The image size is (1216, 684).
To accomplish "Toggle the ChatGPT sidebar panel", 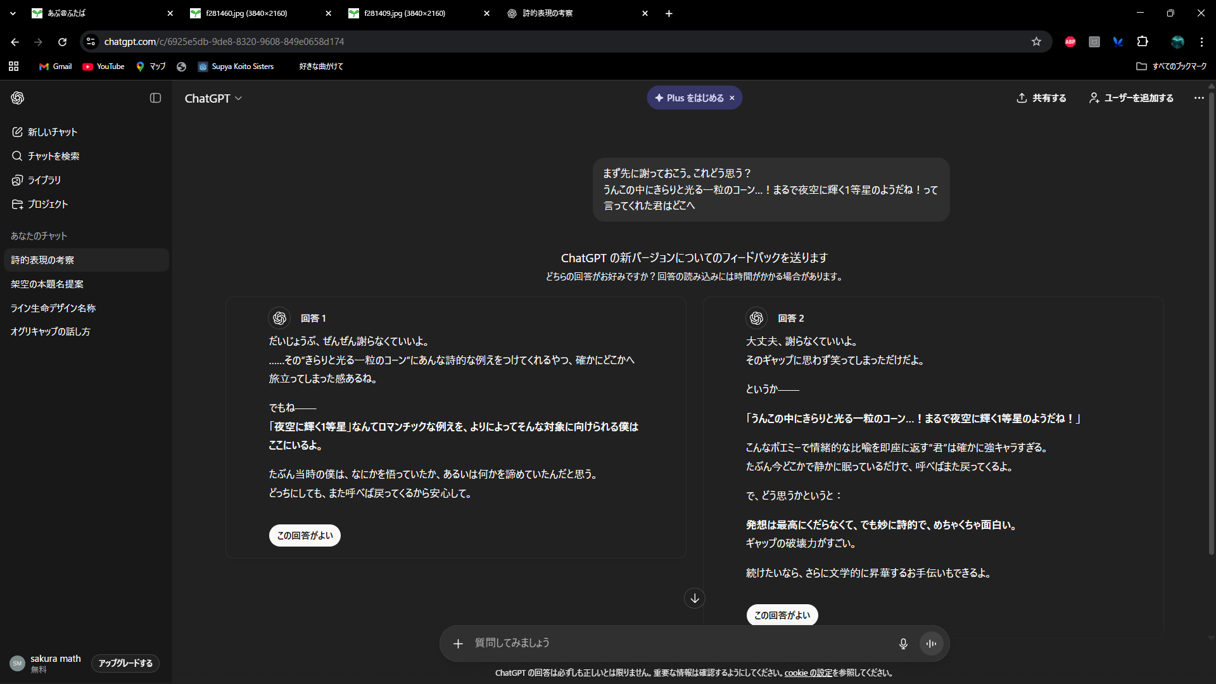I will click(x=155, y=98).
